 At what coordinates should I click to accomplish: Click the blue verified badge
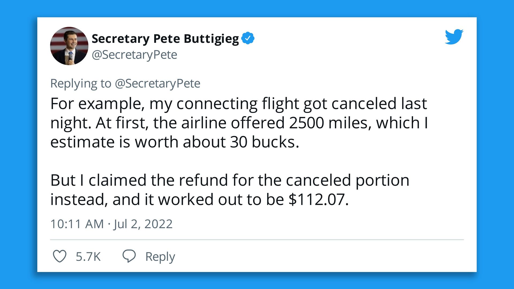pyautogui.click(x=248, y=38)
